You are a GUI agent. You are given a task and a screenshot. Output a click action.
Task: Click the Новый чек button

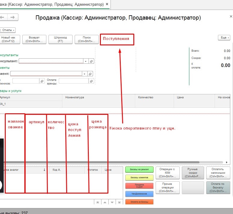pos(10,39)
